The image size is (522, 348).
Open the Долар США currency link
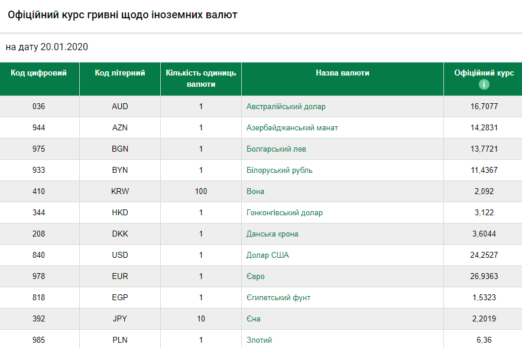point(267,255)
